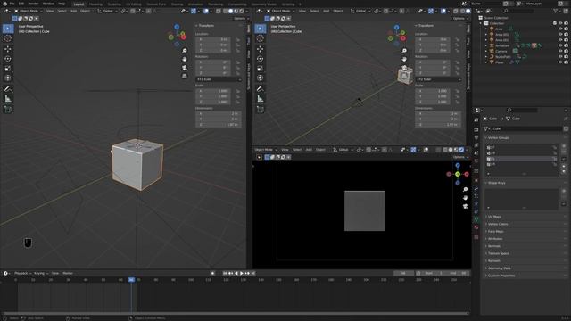Toggle exclude checkbox for Collection in outliner
The width and height of the screenshot is (571, 321).
click(555, 23)
